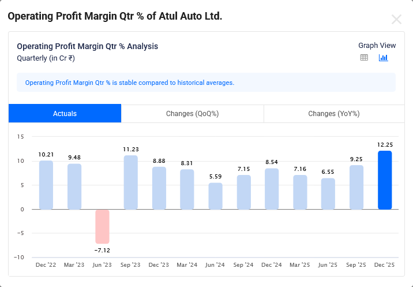Viewport: 413px width, 287px height.
Task: Click the Dec '25 highlighted bar
Action: (x=385, y=180)
